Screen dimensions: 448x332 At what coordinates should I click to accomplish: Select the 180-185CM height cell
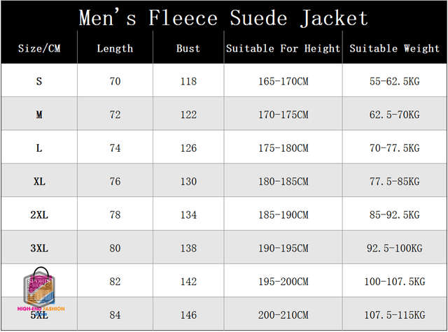[x=283, y=182]
